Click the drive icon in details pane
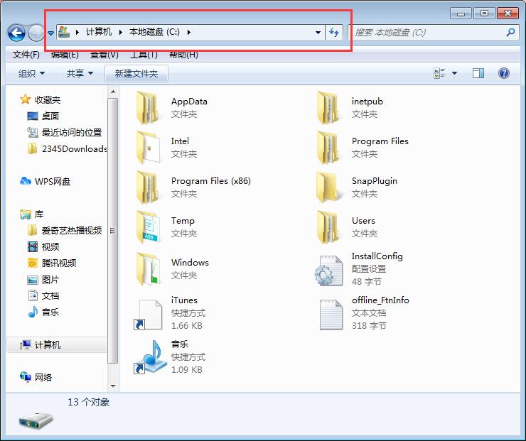Screen dimensions: 526x441 (x=36, y=420)
